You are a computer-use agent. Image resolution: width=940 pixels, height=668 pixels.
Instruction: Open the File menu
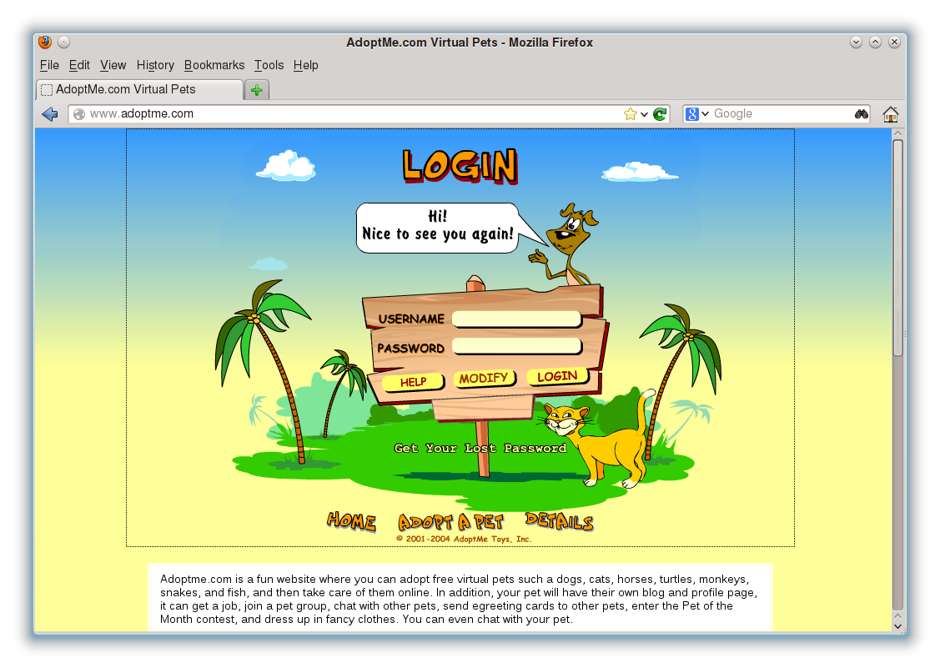pos(49,65)
